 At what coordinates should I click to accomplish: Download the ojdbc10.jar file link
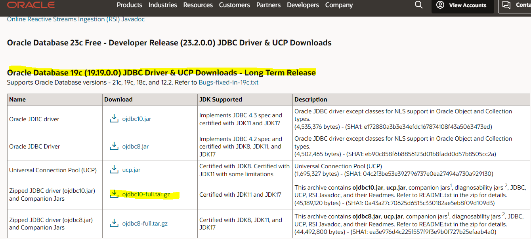(x=137, y=119)
